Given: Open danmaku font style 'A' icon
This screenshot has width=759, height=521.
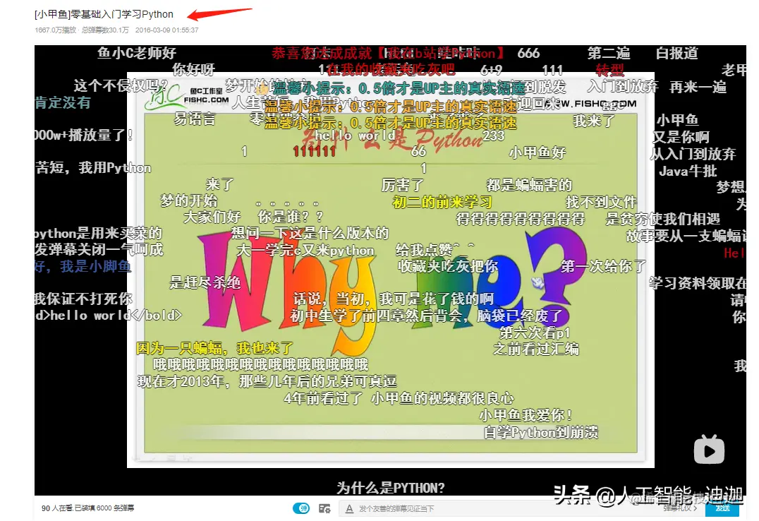Looking at the screenshot, I should coord(349,508).
